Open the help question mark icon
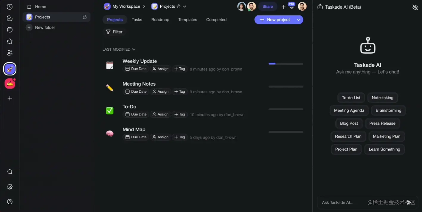 tap(10, 202)
